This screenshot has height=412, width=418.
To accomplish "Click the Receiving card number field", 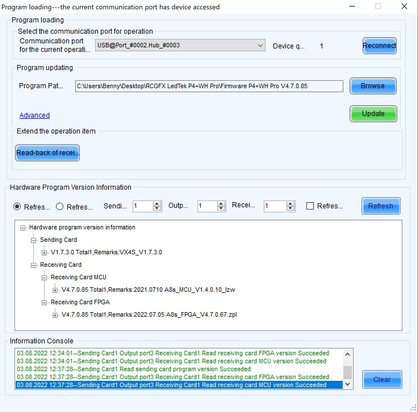I will (x=275, y=206).
